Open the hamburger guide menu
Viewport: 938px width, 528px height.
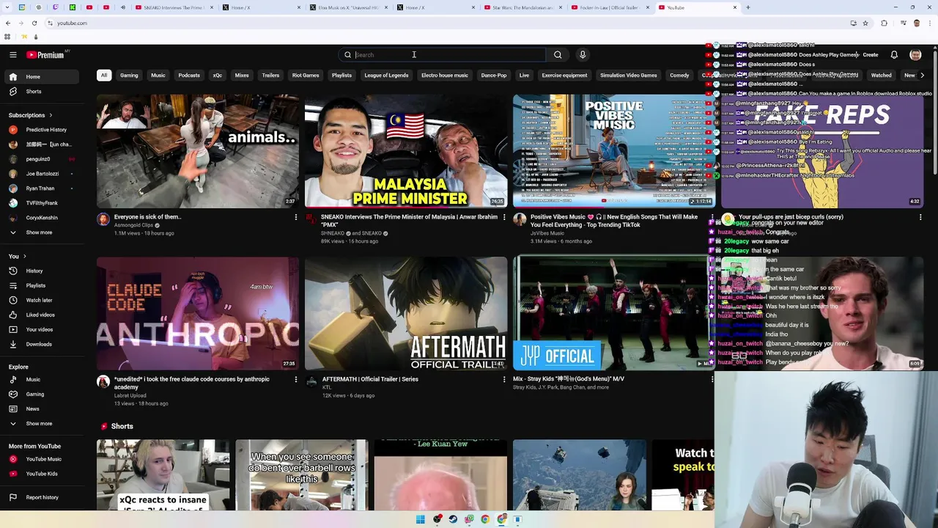[13, 55]
